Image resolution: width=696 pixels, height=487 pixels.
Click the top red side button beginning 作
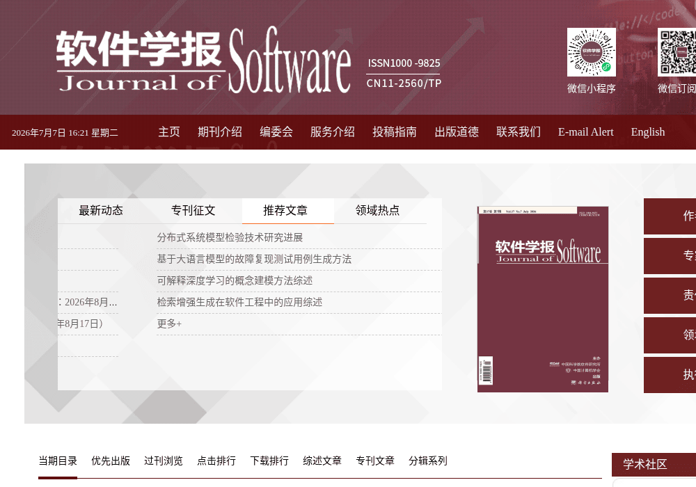670,216
